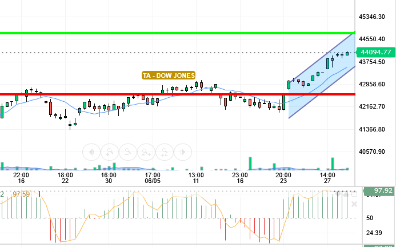The image size is (396, 247).
Task: Expand horizontal zoom with outward arrows button
Action: [x=146, y=152]
